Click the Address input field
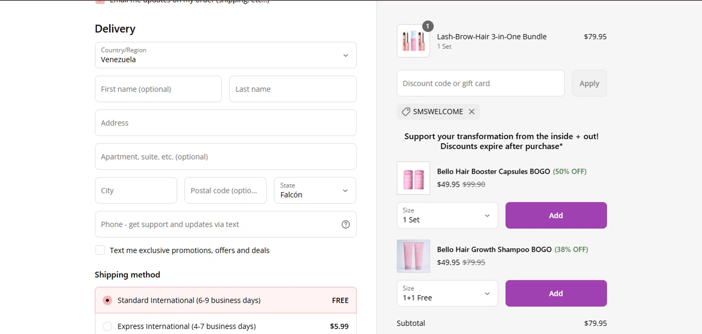702x334 pixels. coord(226,123)
